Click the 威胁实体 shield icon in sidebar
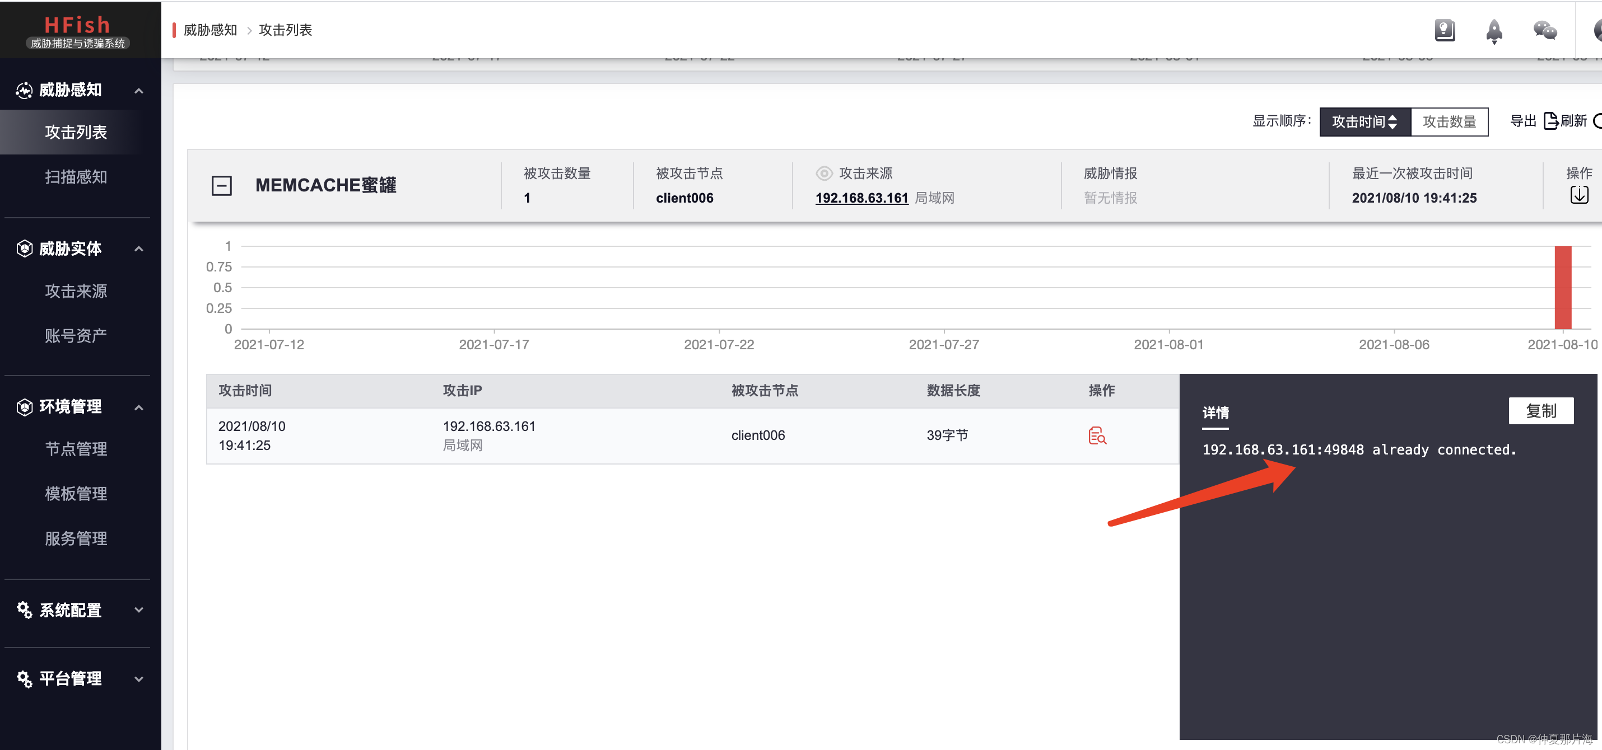1602x750 pixels. tap(24, 249)
